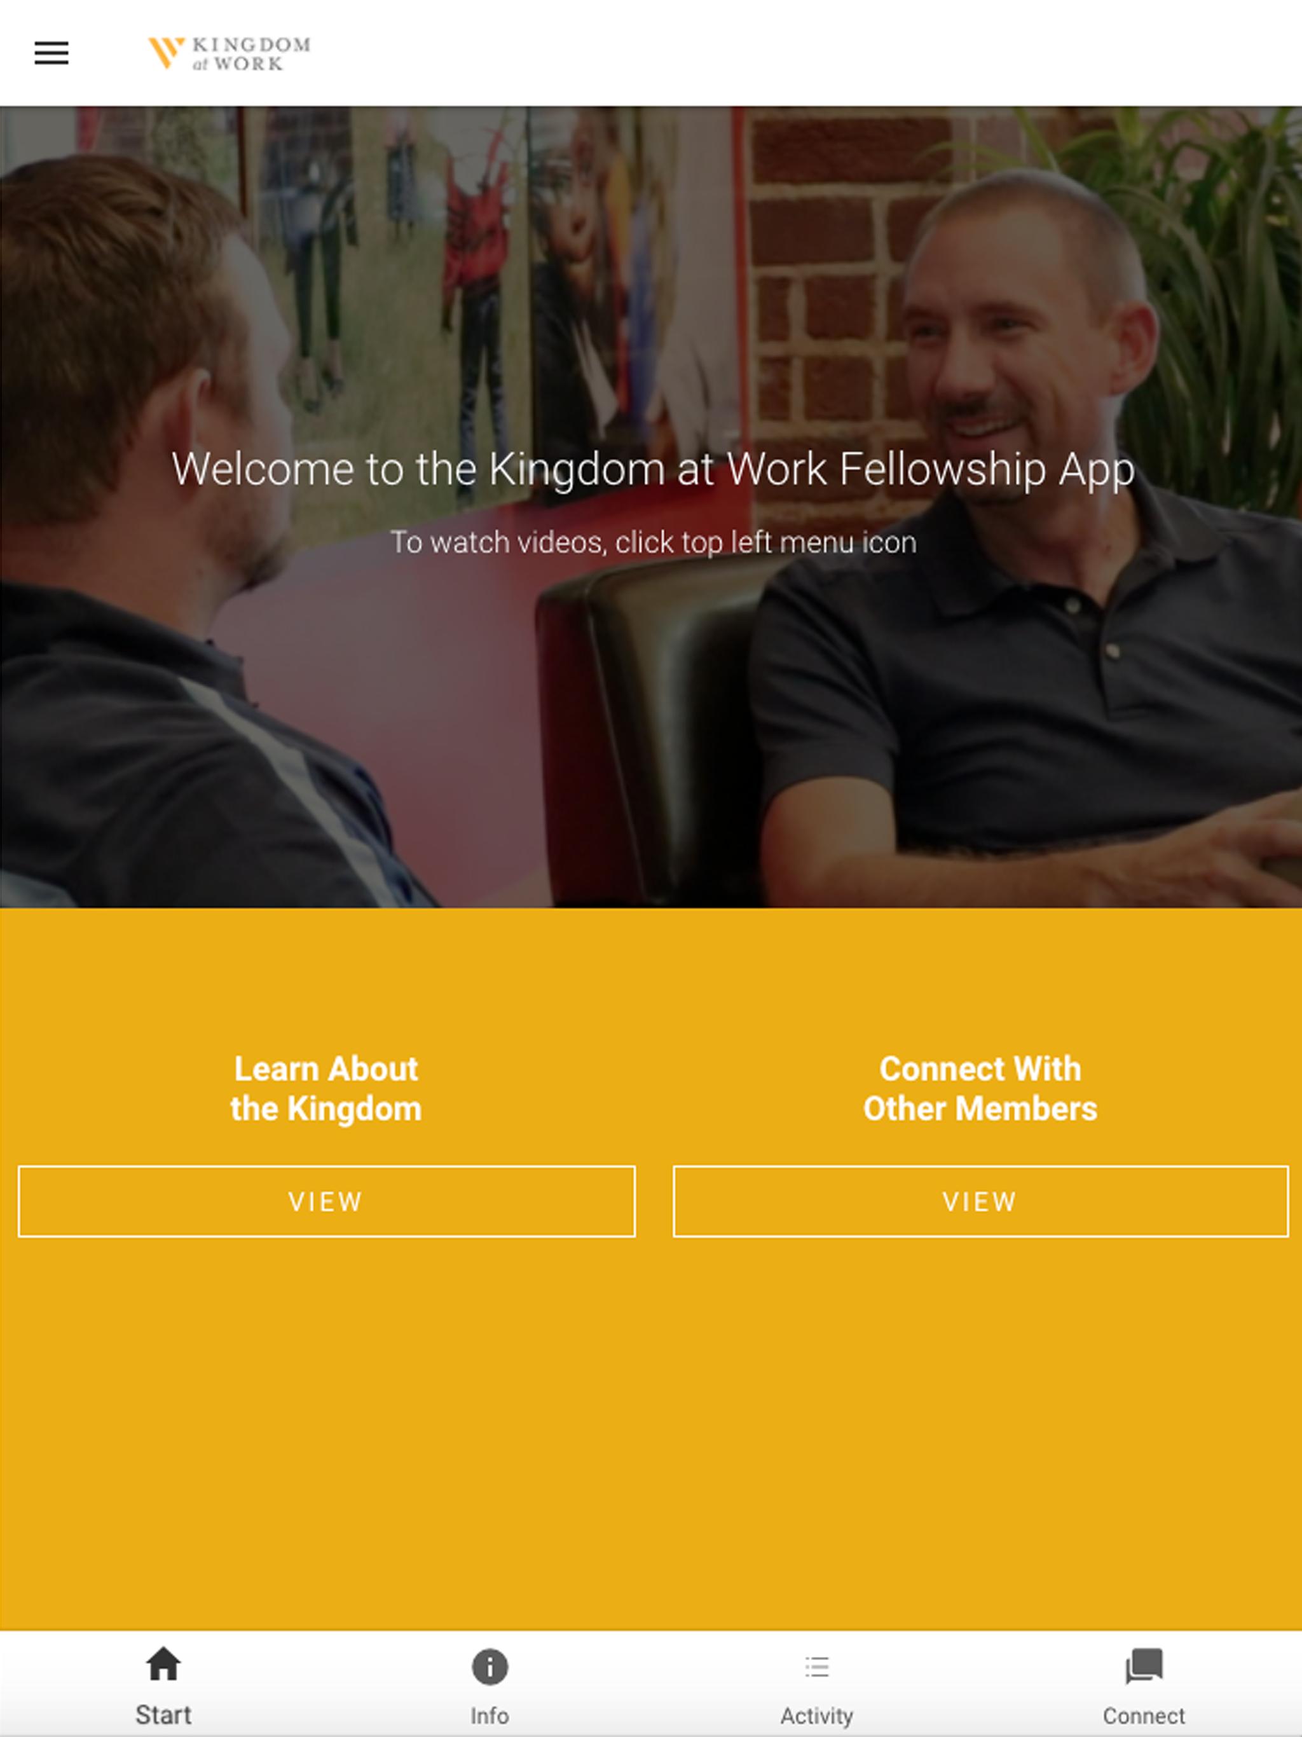The image size is (1302, 1737).
Task: Switch to the Connect tab label
Action: pos(1143,1716)
